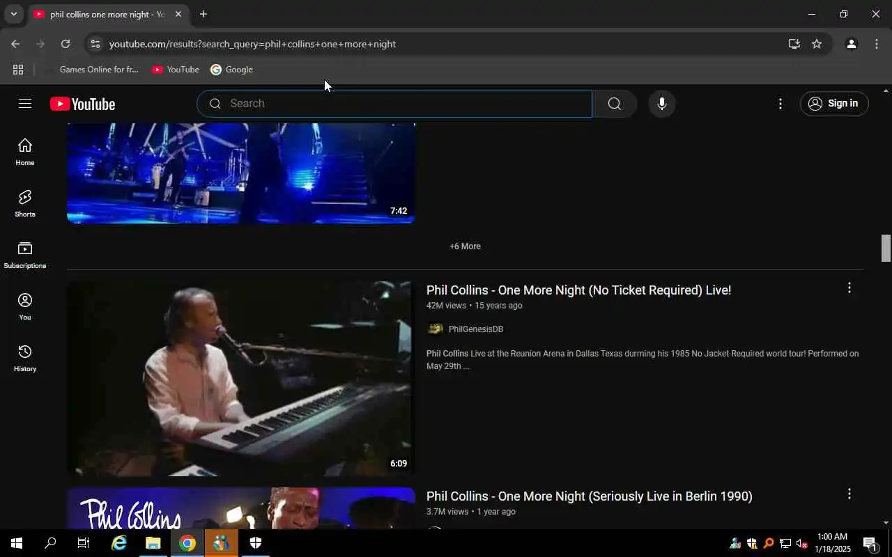
Task: Bookmark this page with the star
Action: coord(817,44)
